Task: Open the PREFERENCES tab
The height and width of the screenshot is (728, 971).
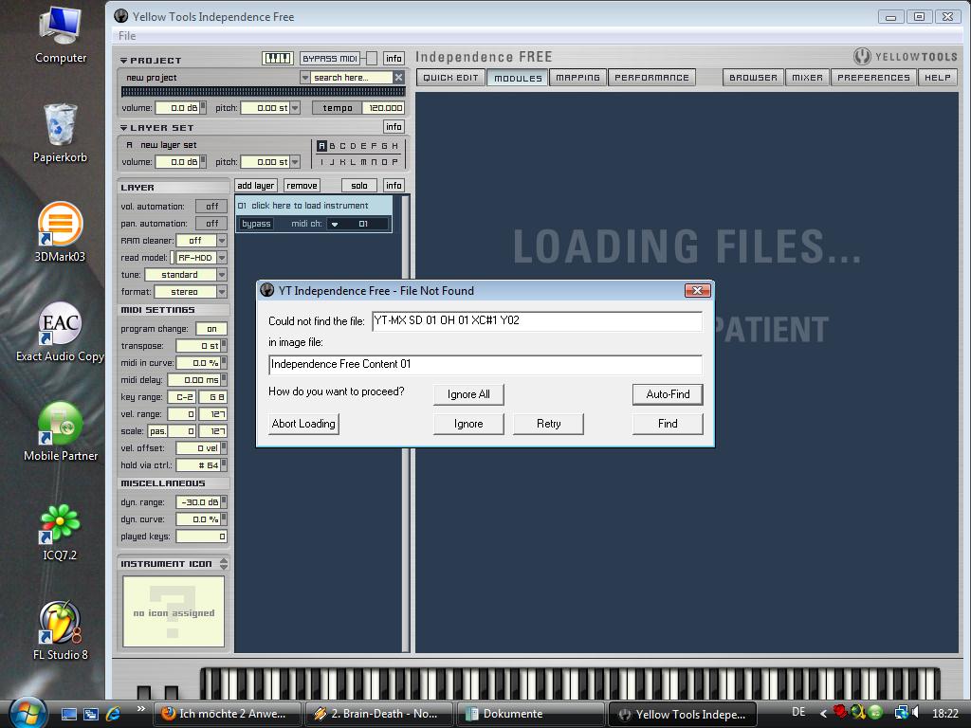Action: 873,78
